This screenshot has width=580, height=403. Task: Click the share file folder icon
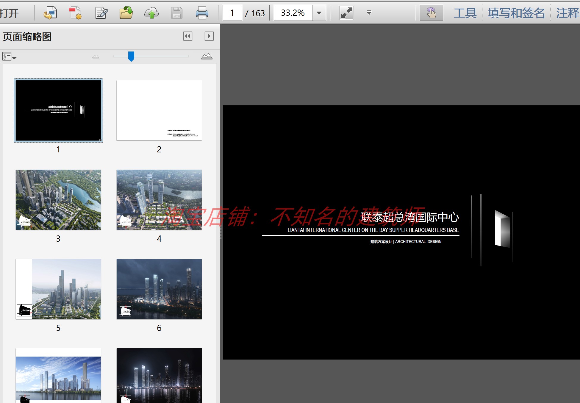pyautogui.click(x=126, y=13)
